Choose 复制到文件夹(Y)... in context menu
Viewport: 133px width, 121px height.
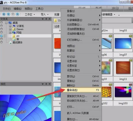click(81, 96)
